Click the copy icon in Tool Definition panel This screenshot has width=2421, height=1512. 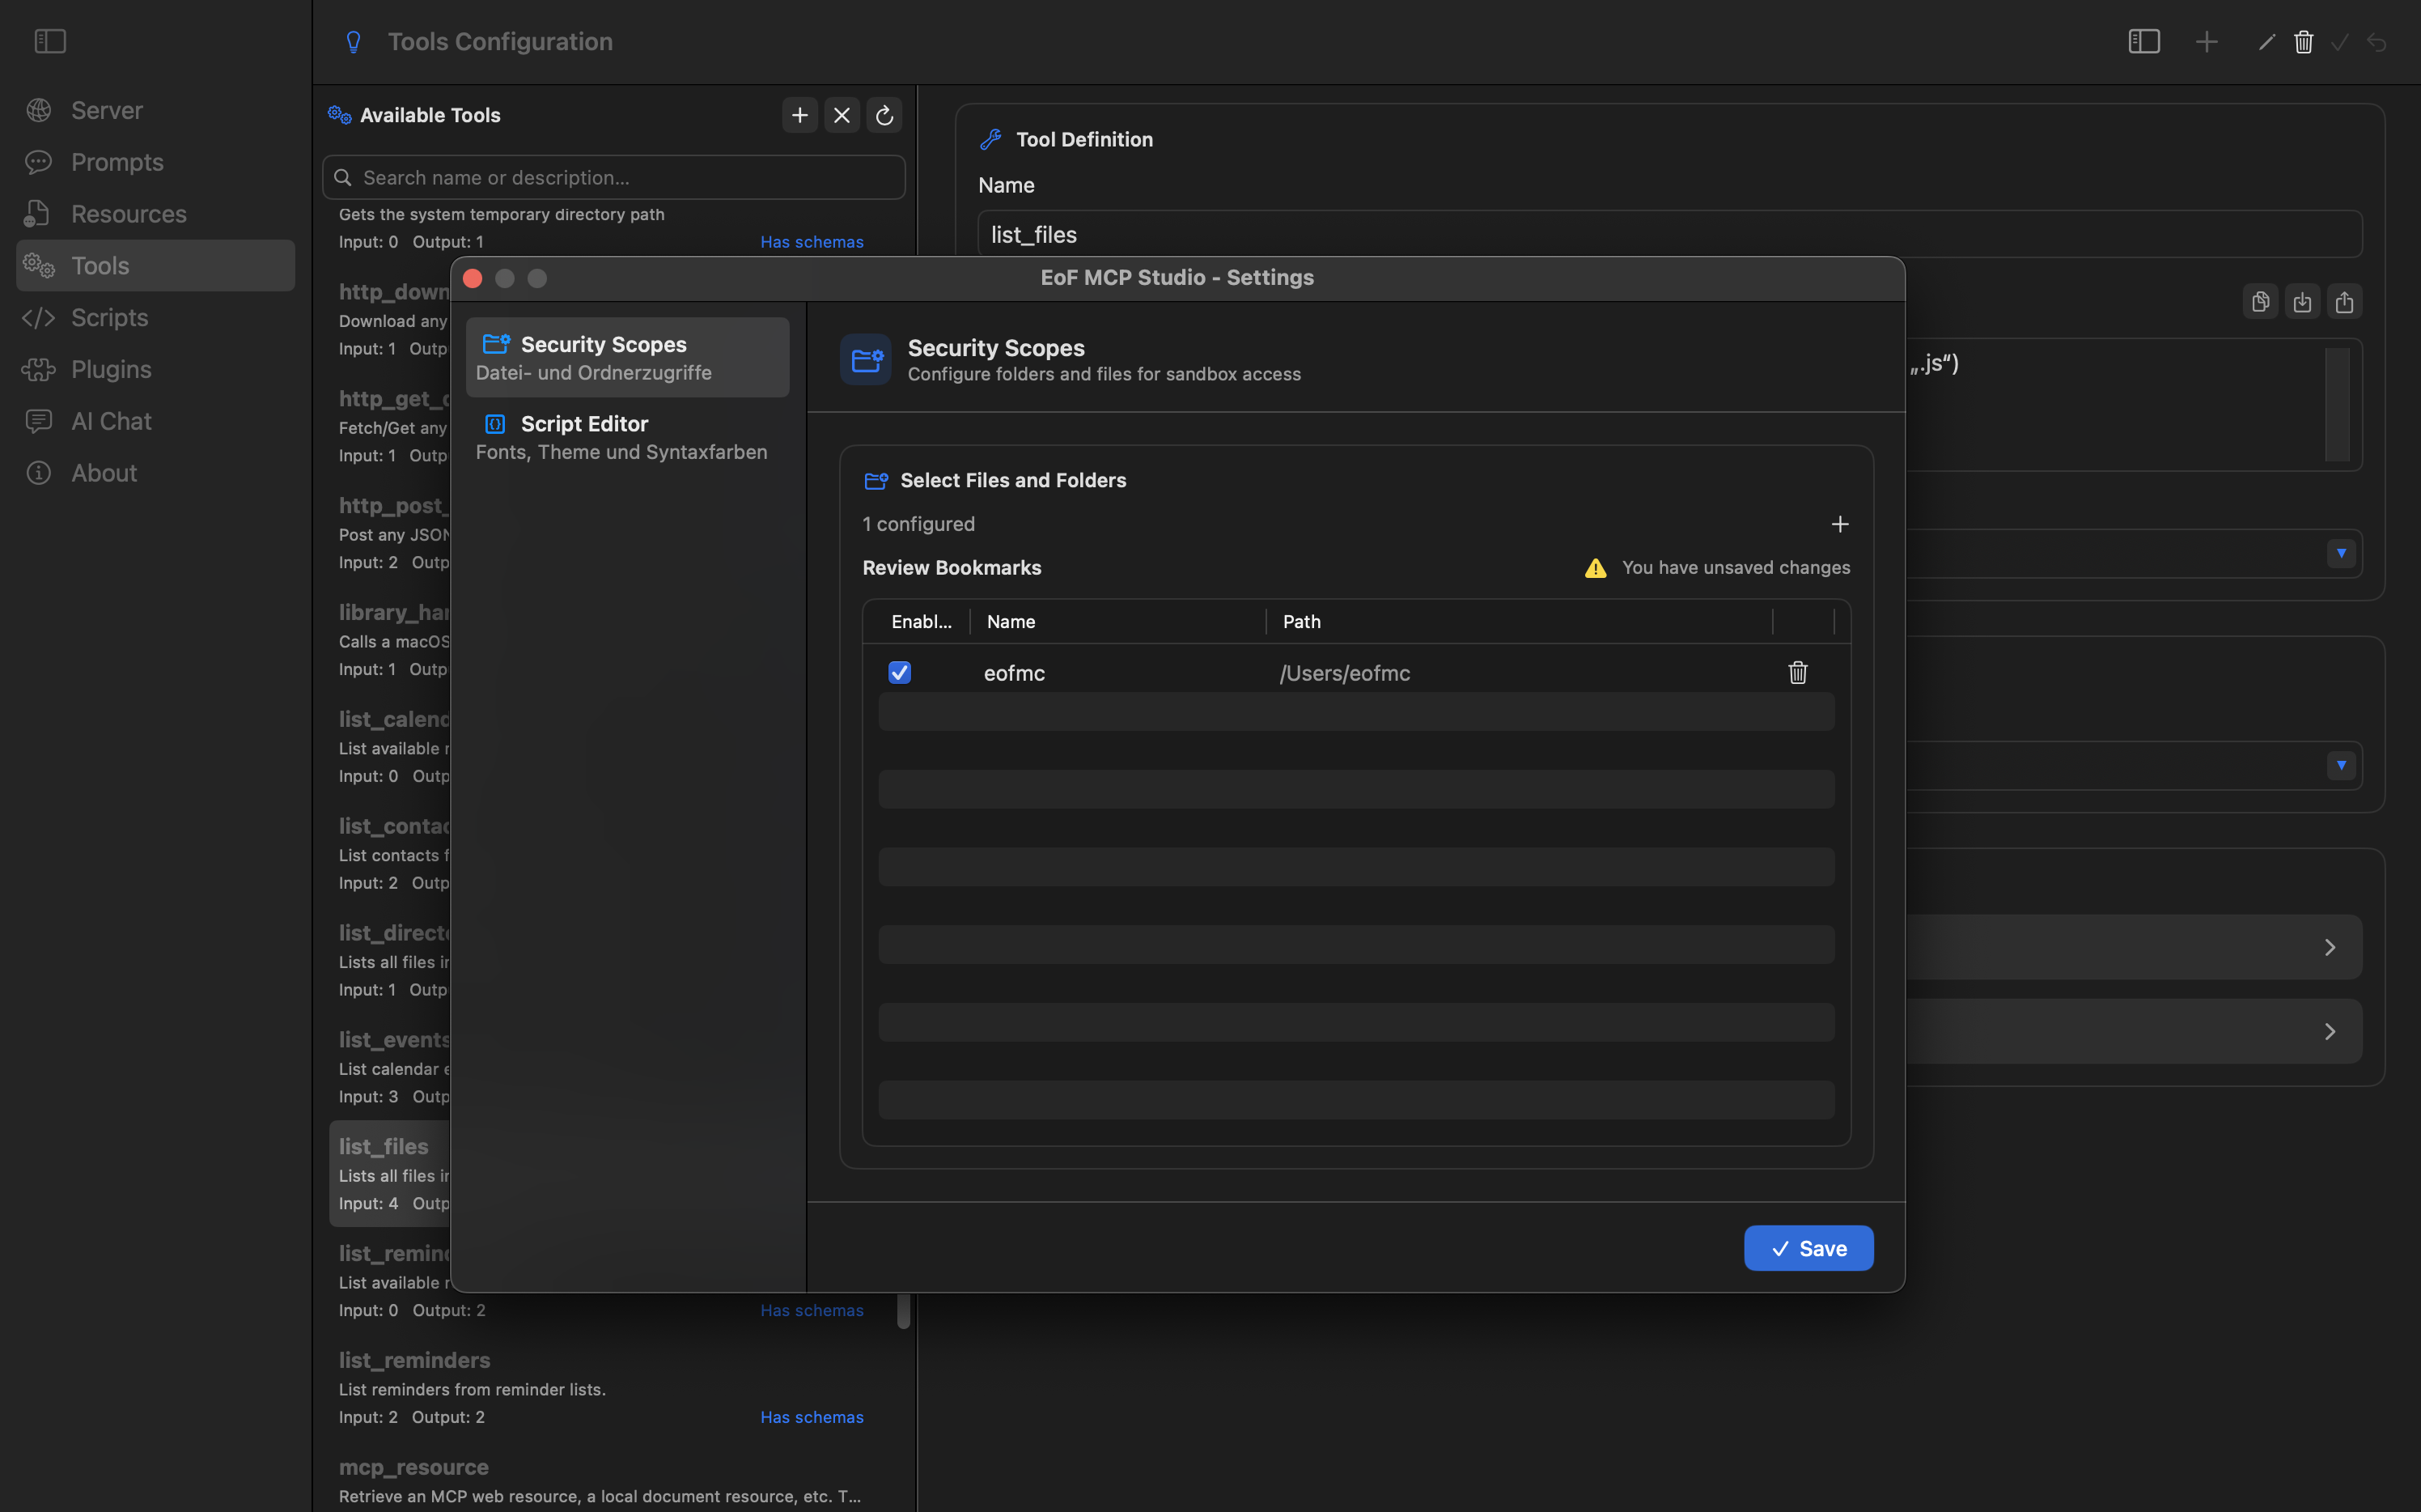[x=2260, y=301]
